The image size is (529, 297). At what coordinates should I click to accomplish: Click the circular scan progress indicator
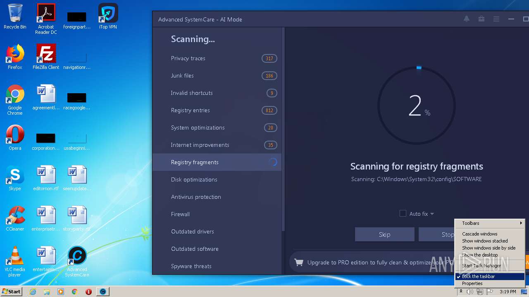[417, 106]
